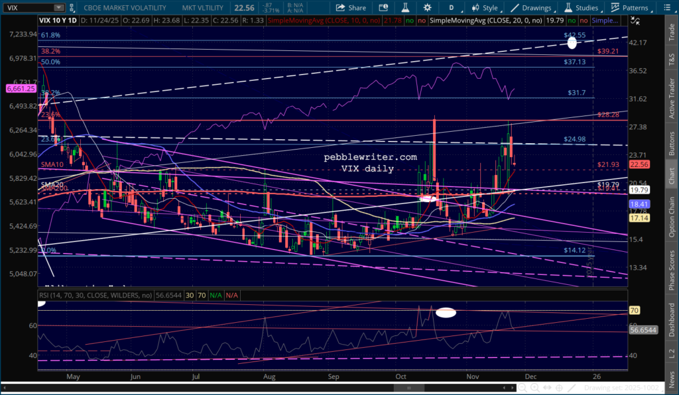This screenshot has height=395, width=679.
Task: Click the list menu icon at top right
Action: click(x=666, y=8)
